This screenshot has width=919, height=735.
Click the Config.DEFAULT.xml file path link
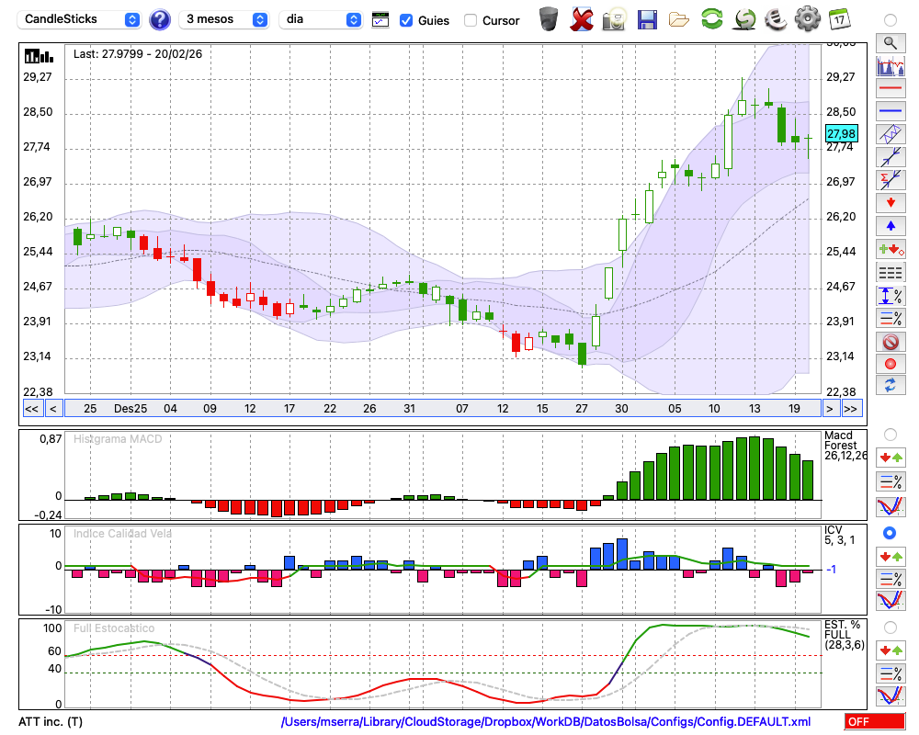pos(546,722)
